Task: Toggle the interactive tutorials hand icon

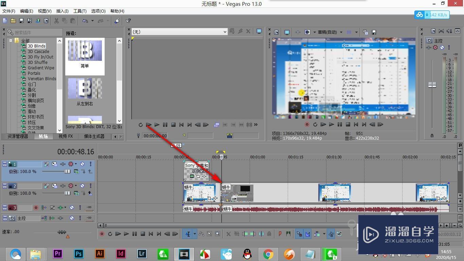Action: click(x=117, y=21)
